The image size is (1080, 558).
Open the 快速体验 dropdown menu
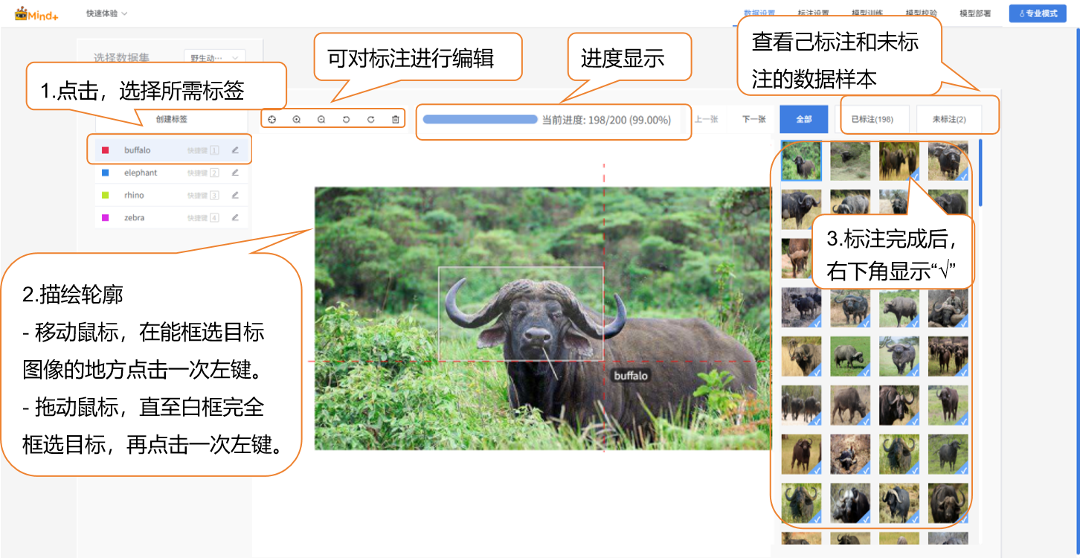click(x=106, y=13)
